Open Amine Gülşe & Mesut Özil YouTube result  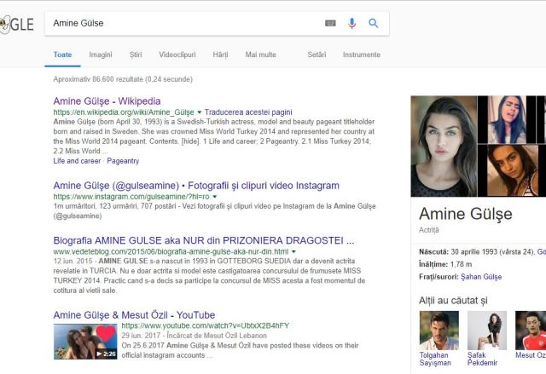click(134, 315)
